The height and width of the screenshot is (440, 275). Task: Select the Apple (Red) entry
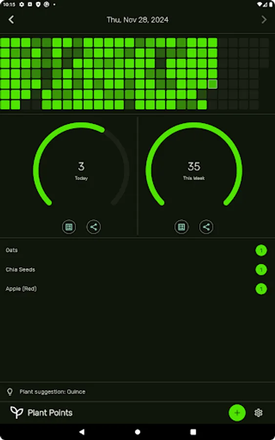click(x=137, y=289)
